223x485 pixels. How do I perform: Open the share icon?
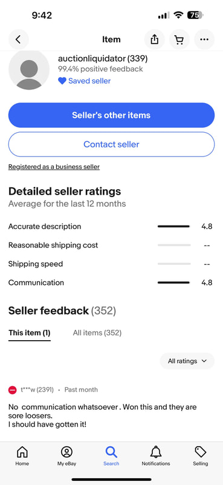click(x=154, y=39)
